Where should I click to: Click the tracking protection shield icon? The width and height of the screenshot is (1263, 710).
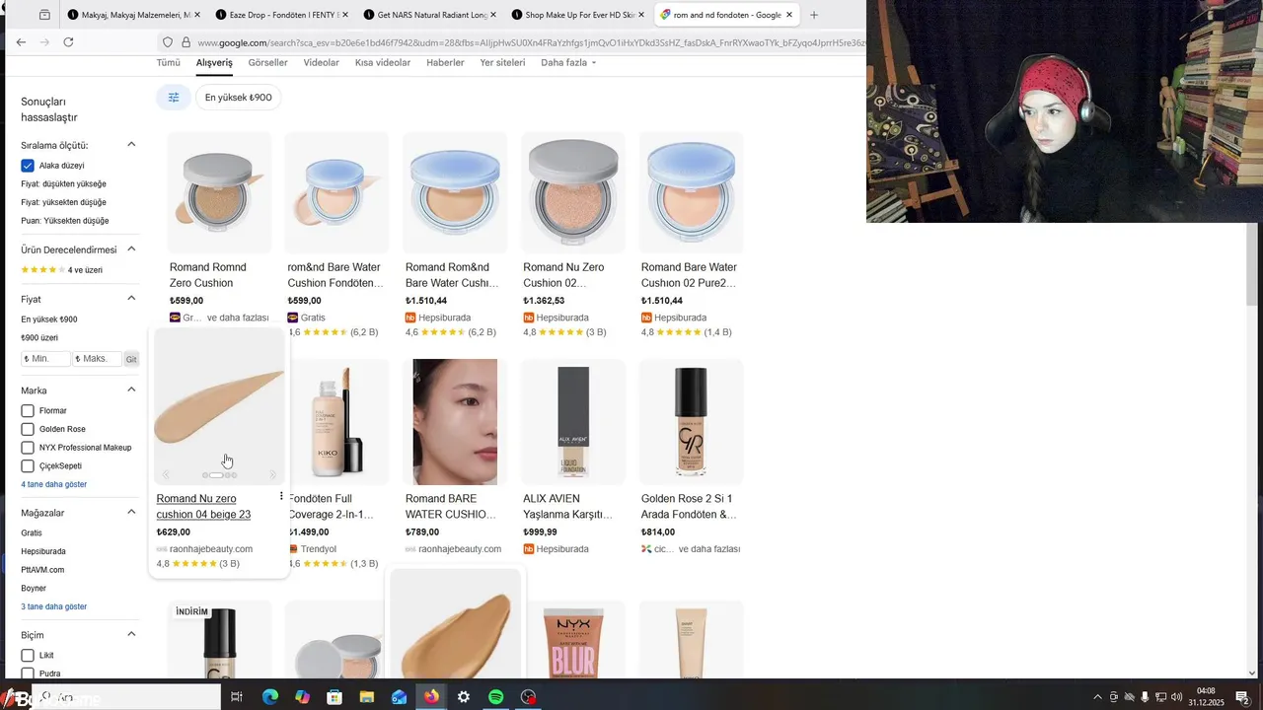coord(168,42)
